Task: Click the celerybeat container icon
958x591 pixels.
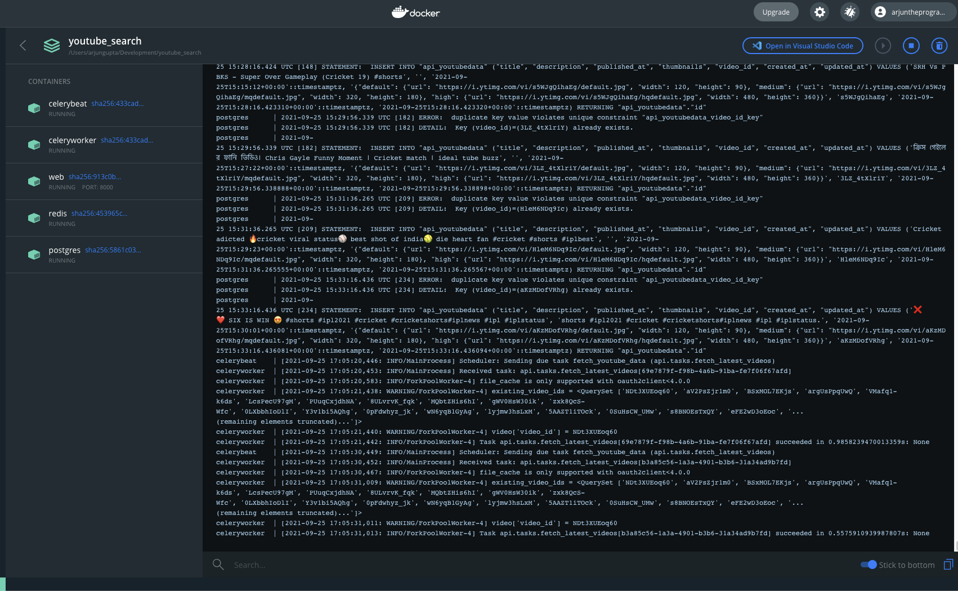Action: (34, 108)
